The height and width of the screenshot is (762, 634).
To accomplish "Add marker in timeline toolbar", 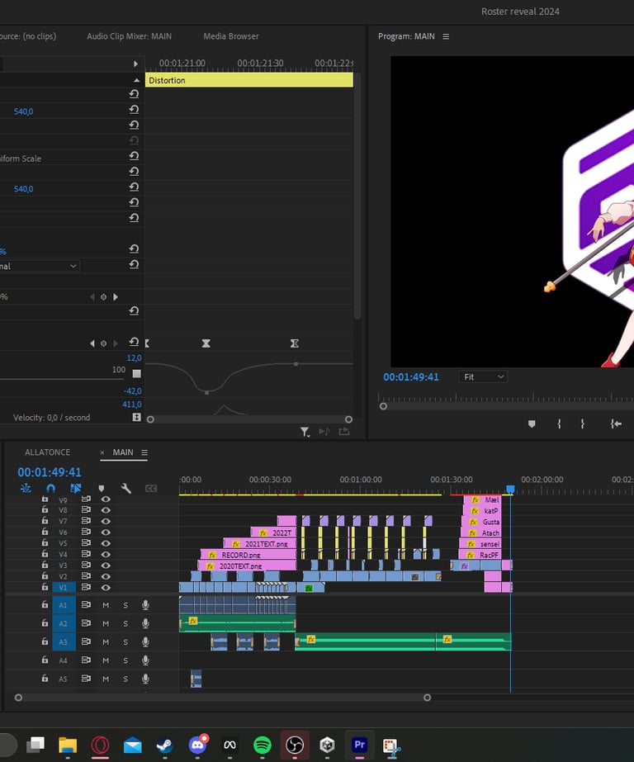I will pos(101,489).
